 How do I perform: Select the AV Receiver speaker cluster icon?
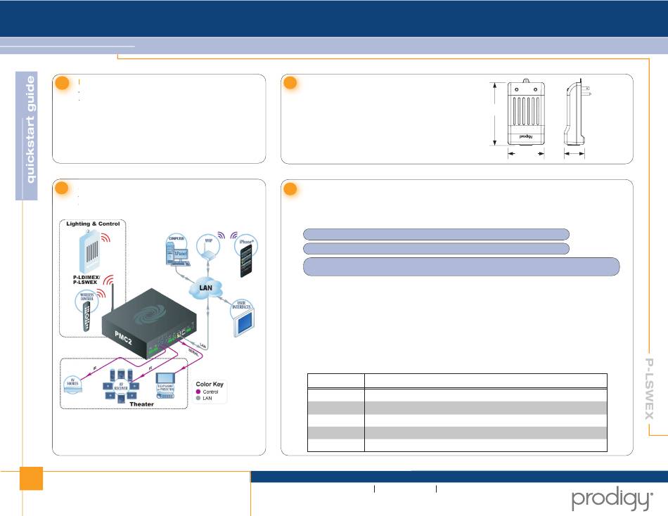coord(121,386)
